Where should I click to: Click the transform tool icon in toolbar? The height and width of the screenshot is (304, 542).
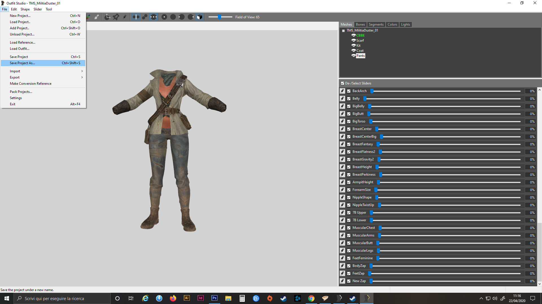[x=107, y=17]
